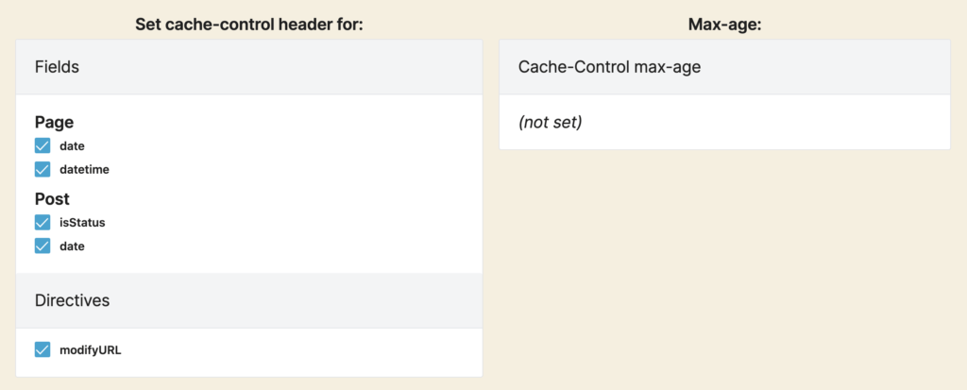Click the Directives heading text

72,300
